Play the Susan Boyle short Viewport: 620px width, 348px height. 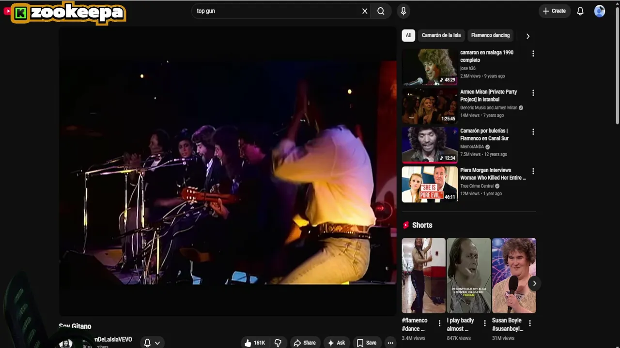pos(514,275)
